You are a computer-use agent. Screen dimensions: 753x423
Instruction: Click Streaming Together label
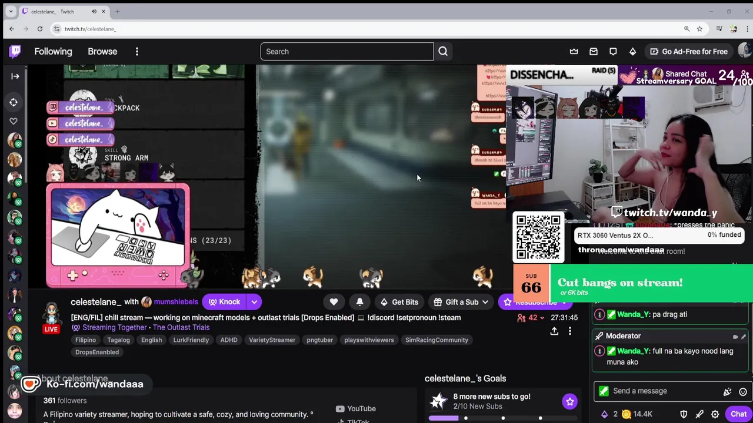click(x=114, y=327)
